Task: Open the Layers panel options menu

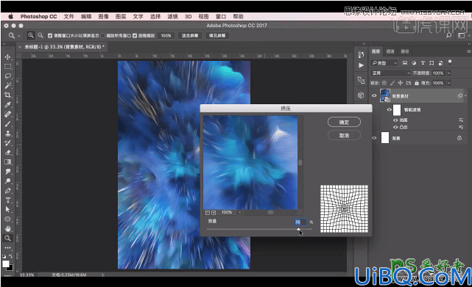Action: [x=469, y=51]
